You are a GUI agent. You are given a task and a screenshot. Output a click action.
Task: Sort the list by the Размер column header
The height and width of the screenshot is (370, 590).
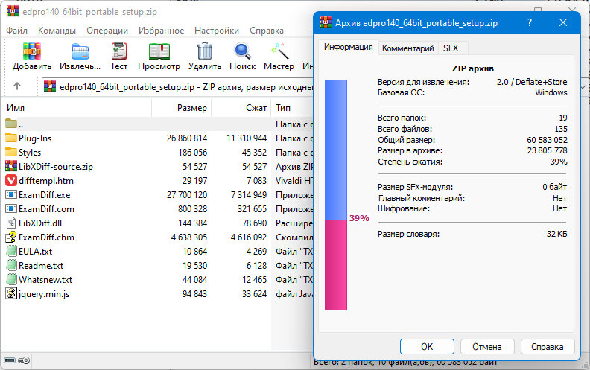pyautogui.click(x=181, y=108)
